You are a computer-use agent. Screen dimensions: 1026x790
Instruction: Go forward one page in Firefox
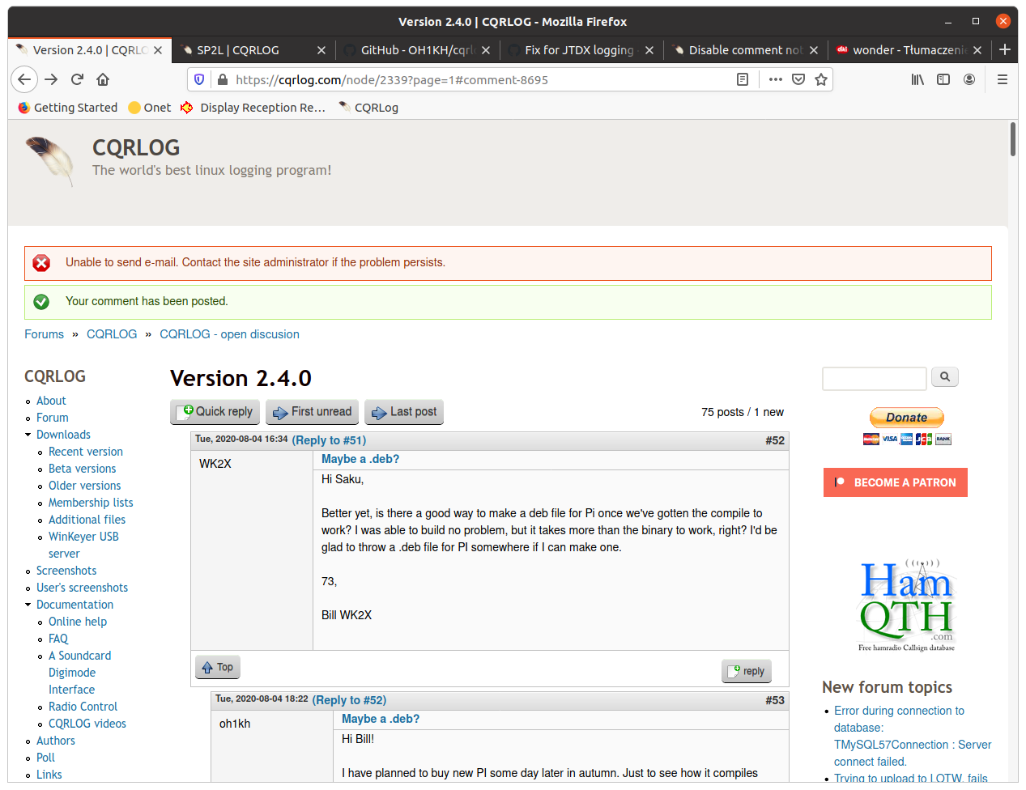51,79
